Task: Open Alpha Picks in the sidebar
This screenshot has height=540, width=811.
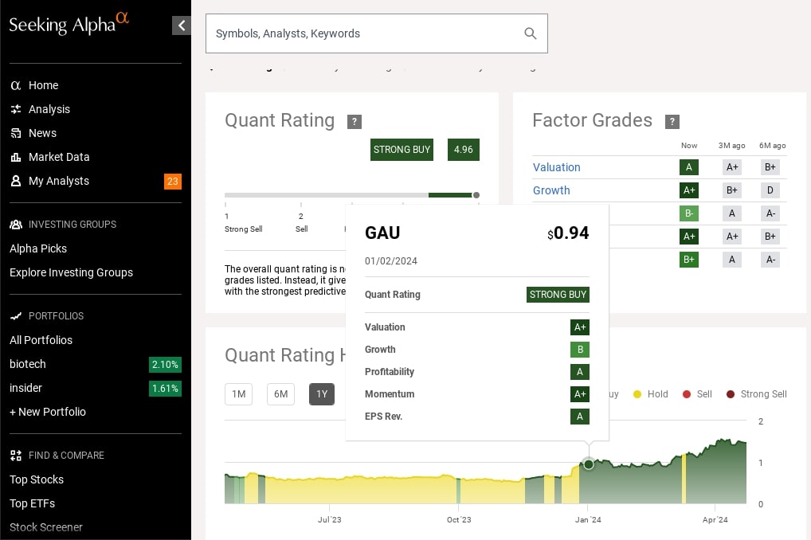Action: pyautogui.click(x=38, y=248)
